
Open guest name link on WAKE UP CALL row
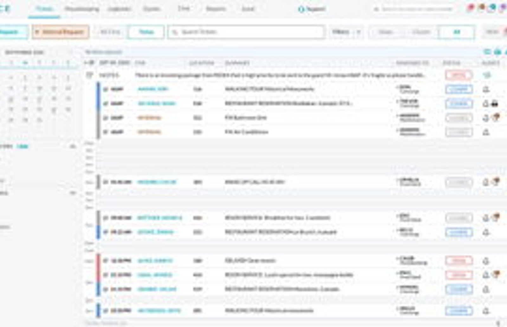tap(157, 182)
